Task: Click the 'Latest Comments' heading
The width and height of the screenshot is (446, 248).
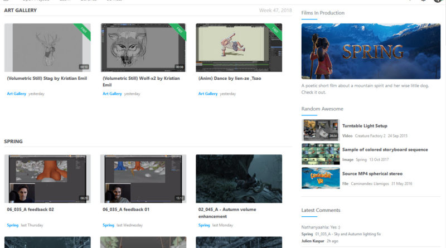Action: coord(321,210)
